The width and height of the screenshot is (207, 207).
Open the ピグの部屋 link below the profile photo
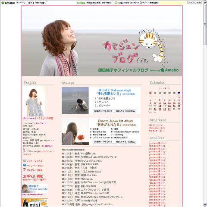click(48, 118)
